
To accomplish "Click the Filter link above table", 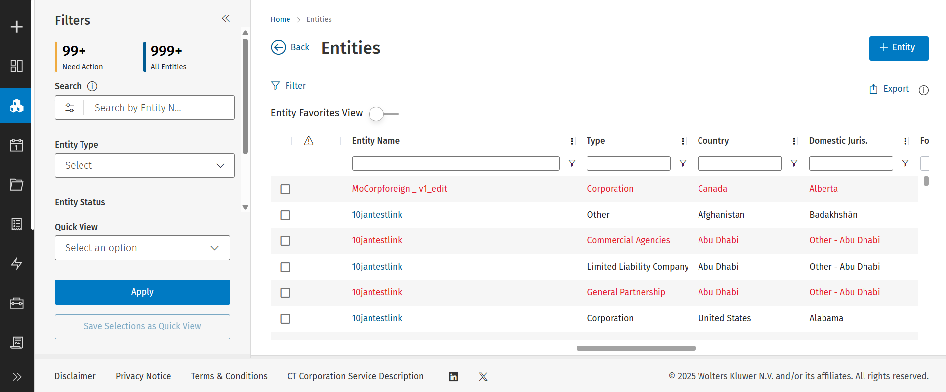I will coord(288,86).
